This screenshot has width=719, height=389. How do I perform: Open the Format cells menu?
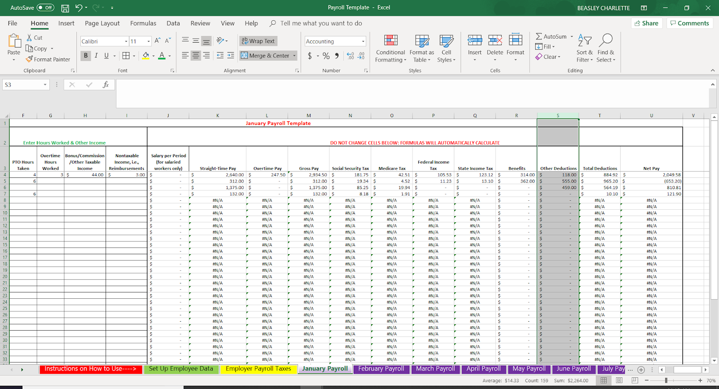[x=515, y=48]
